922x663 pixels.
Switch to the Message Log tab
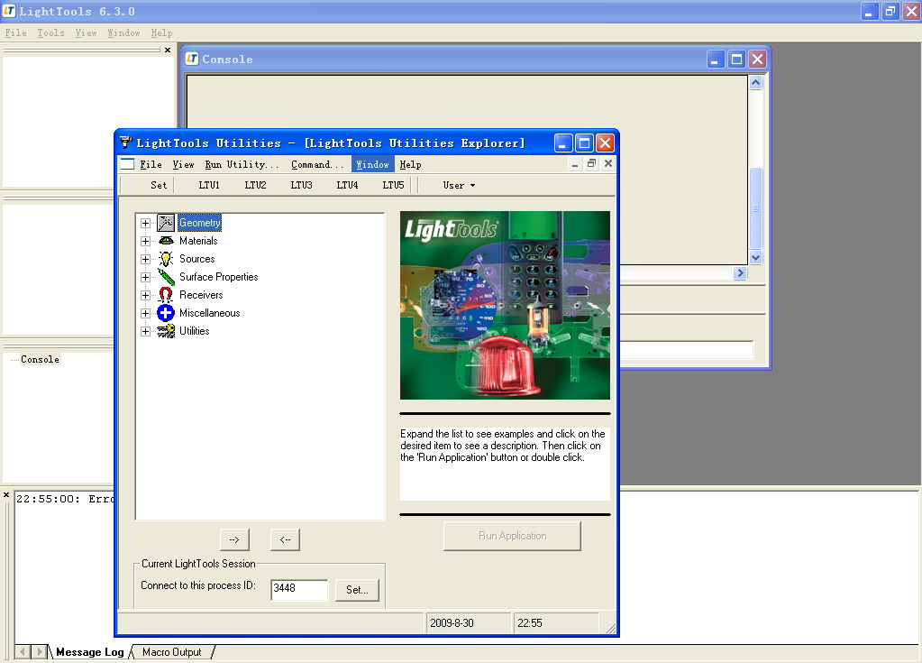coord(90,652)
